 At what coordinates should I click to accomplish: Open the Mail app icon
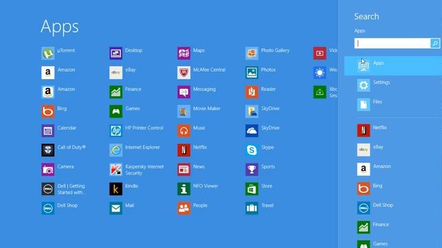point(116,208)
